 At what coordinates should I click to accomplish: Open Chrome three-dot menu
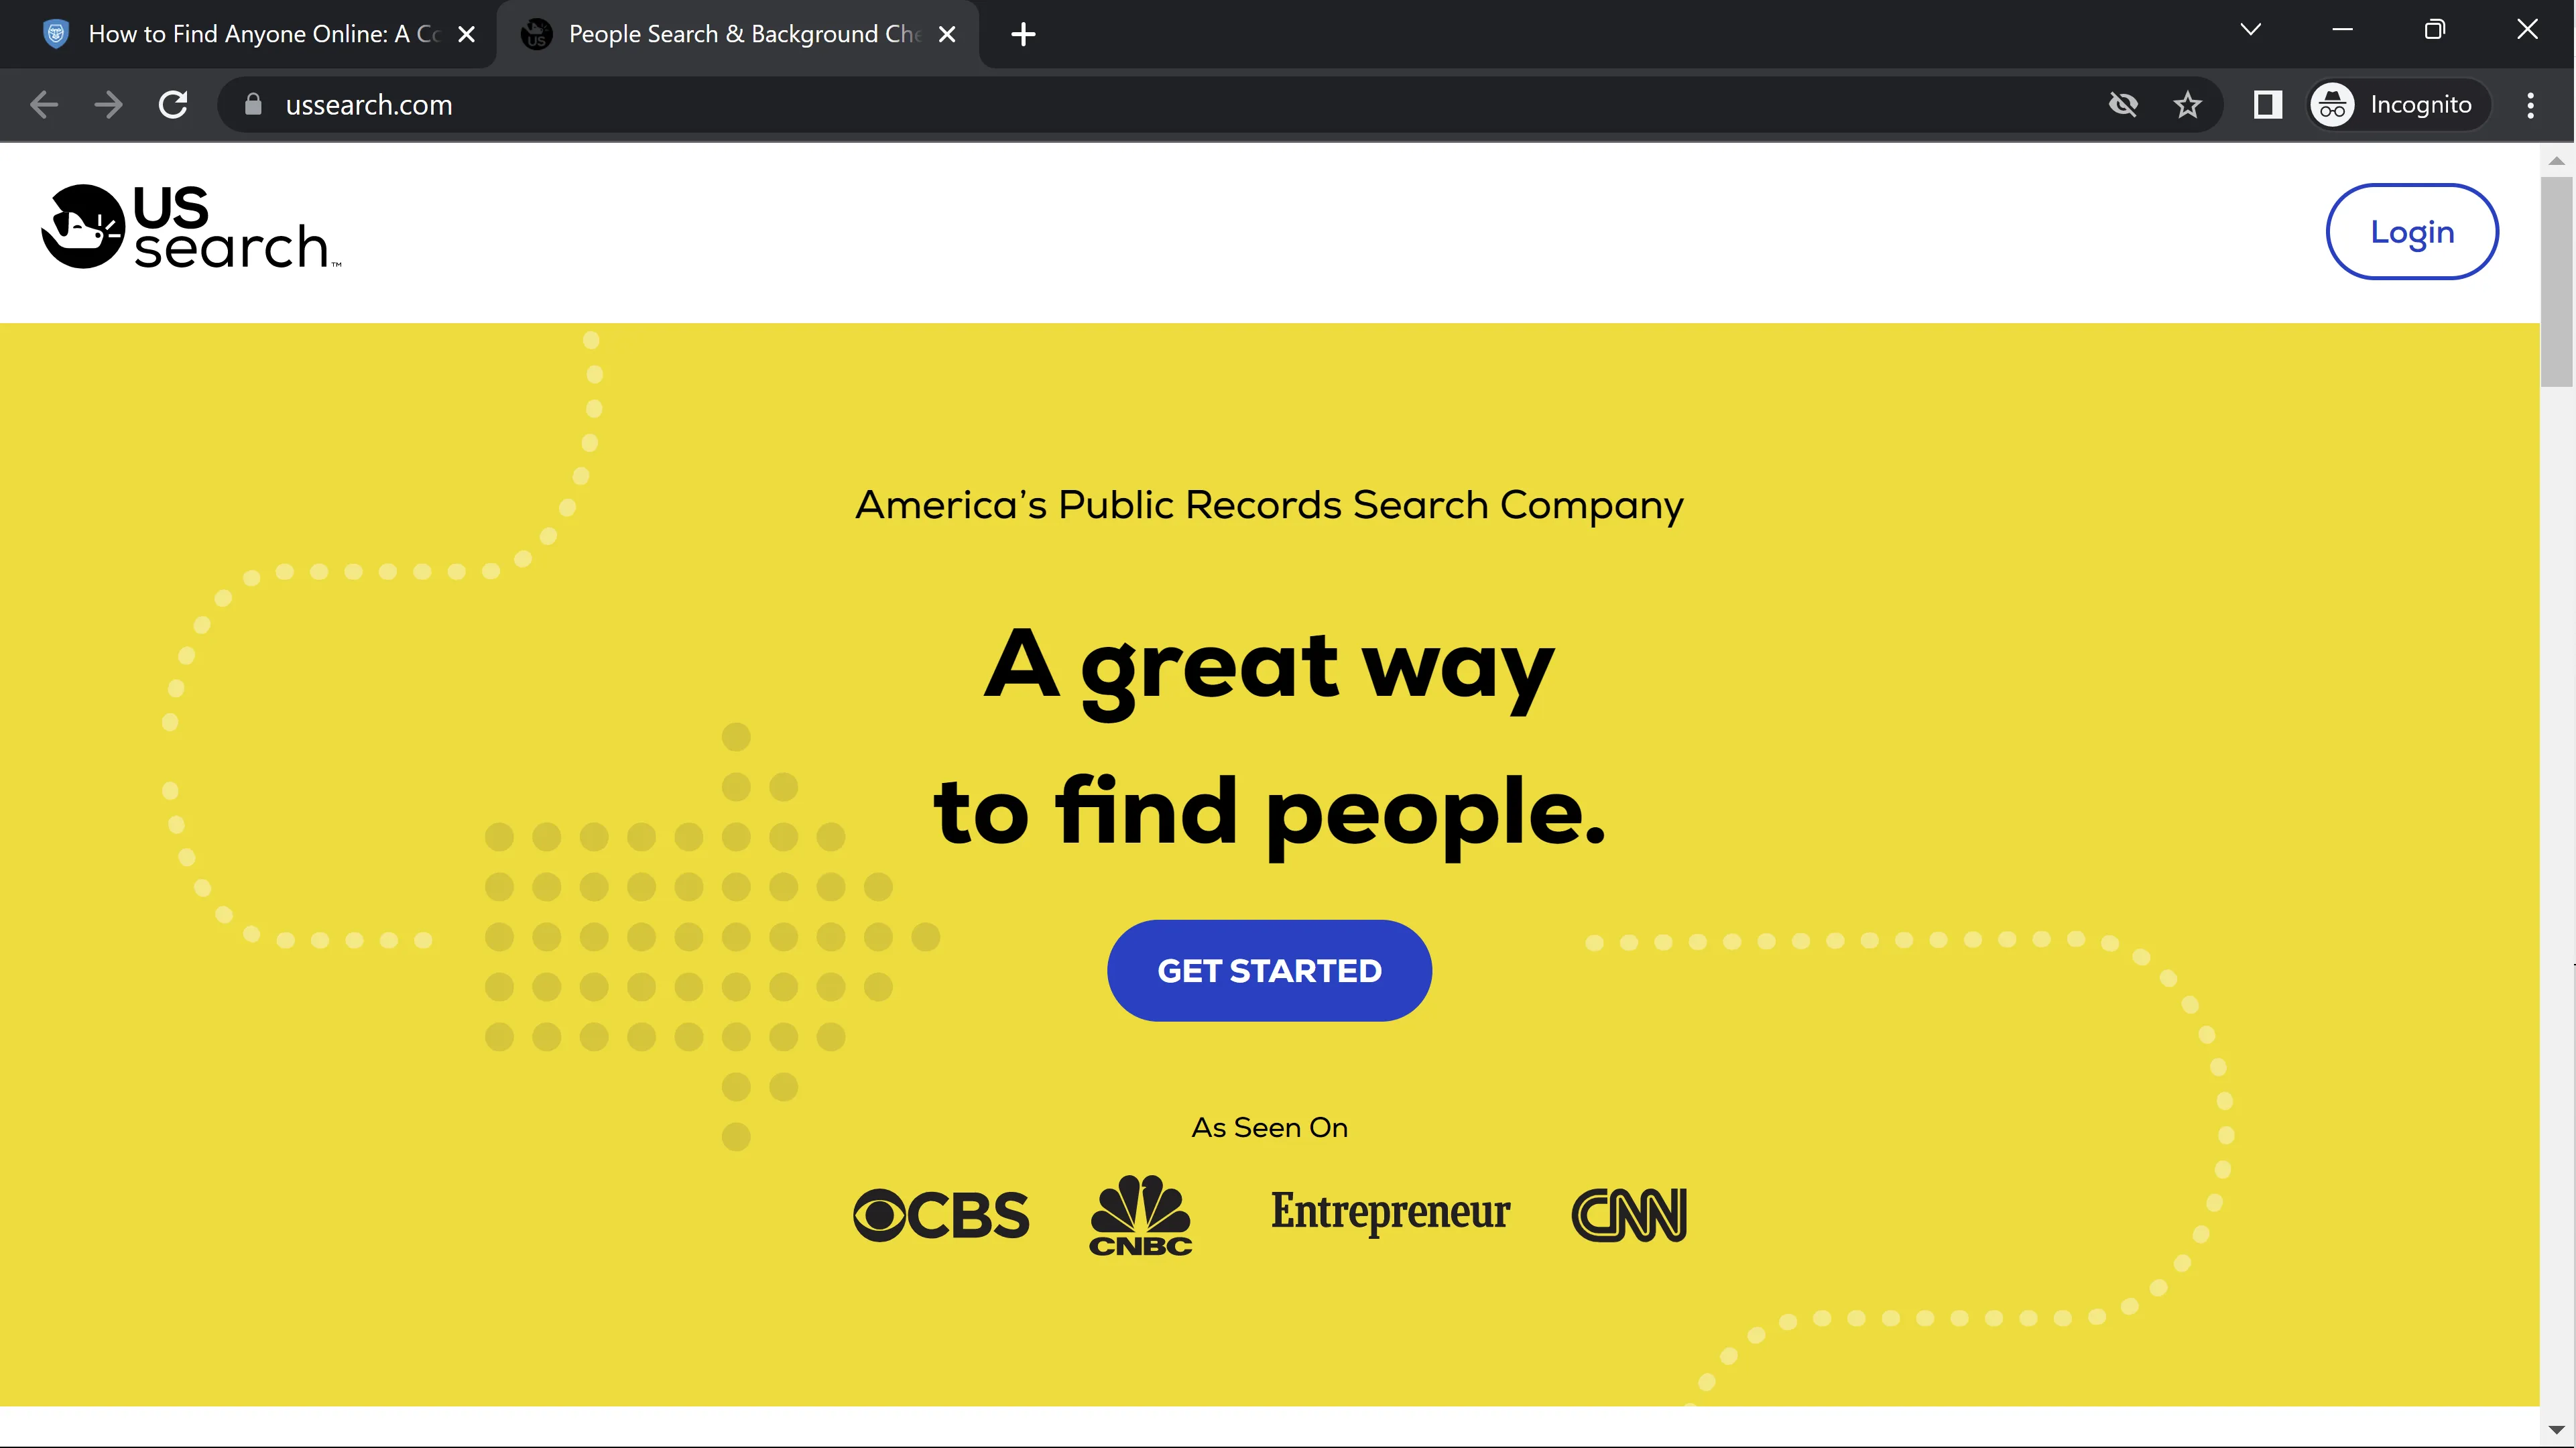pyautogui.click(x=2530, y=105)
